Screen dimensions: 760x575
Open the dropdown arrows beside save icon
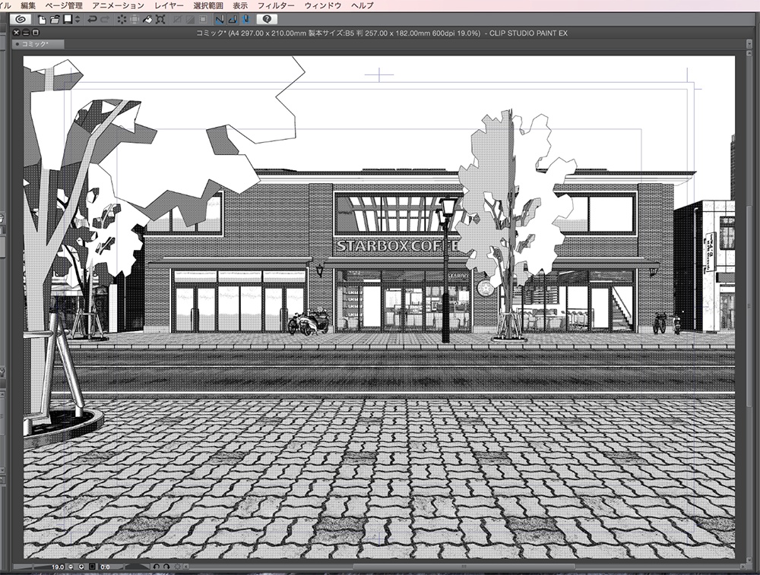pyautogui.click(x=78, y=20)
